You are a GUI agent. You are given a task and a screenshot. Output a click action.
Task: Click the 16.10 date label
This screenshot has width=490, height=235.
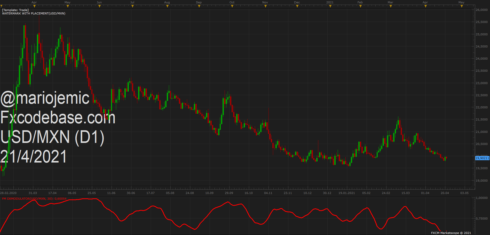click(x=249, y=193)
